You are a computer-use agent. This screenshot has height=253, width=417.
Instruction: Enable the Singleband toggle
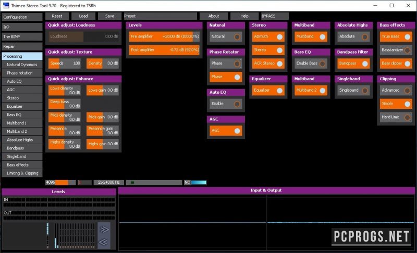tap(353, 90)
